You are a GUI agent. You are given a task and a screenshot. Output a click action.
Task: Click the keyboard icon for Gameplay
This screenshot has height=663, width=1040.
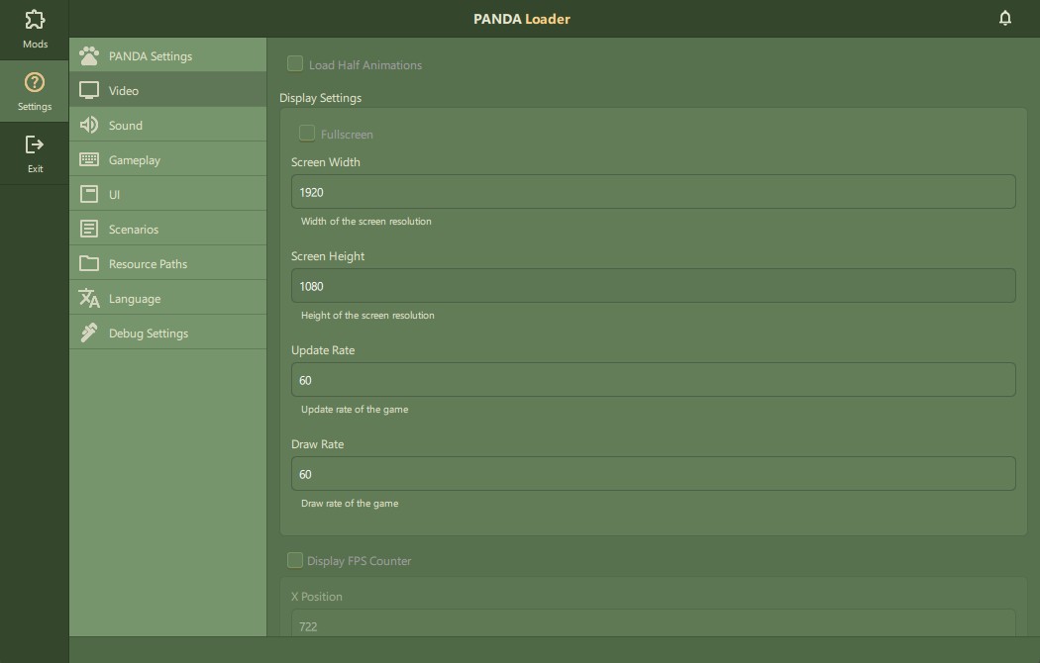click(x=89, y=159)
